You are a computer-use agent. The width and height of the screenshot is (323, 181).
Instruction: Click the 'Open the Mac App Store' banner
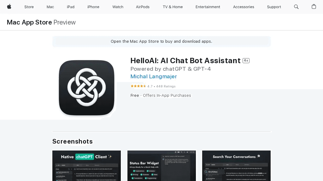(x=161, y=41)
